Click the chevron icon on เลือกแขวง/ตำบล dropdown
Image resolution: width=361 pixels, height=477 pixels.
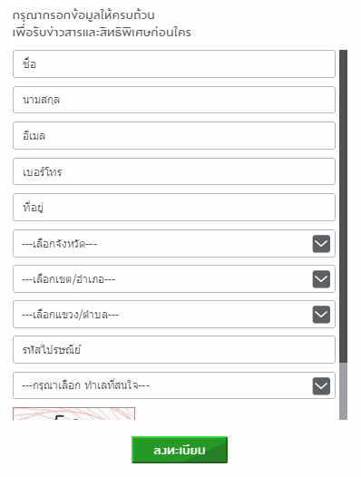[321, 315]
